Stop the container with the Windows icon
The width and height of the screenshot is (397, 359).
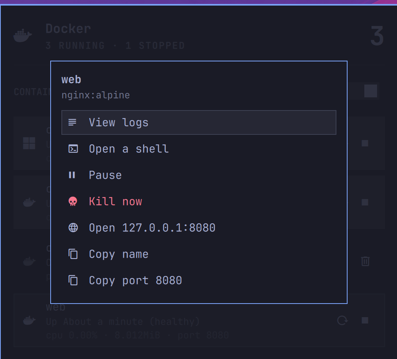[365, 143]
